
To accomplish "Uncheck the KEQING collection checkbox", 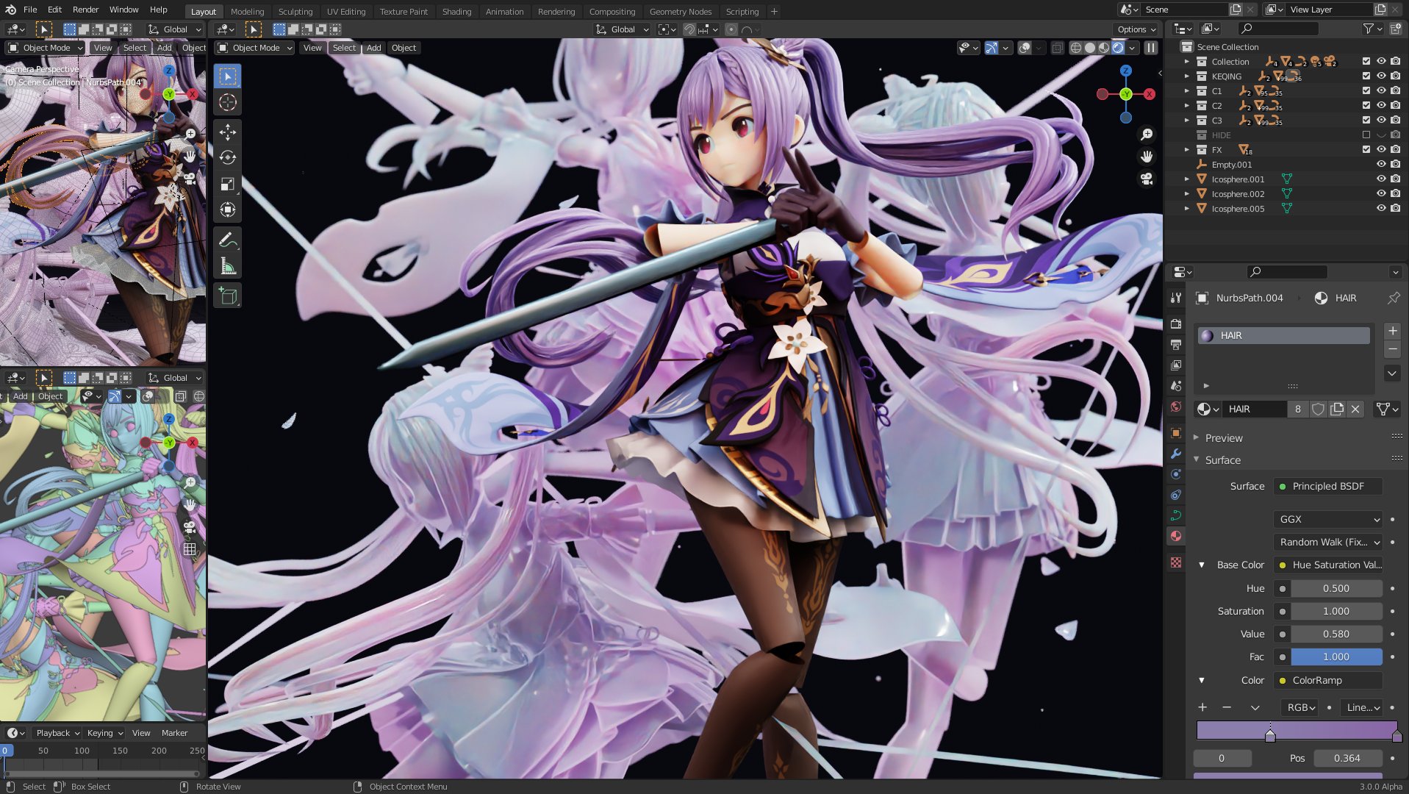I will 1366,76.
